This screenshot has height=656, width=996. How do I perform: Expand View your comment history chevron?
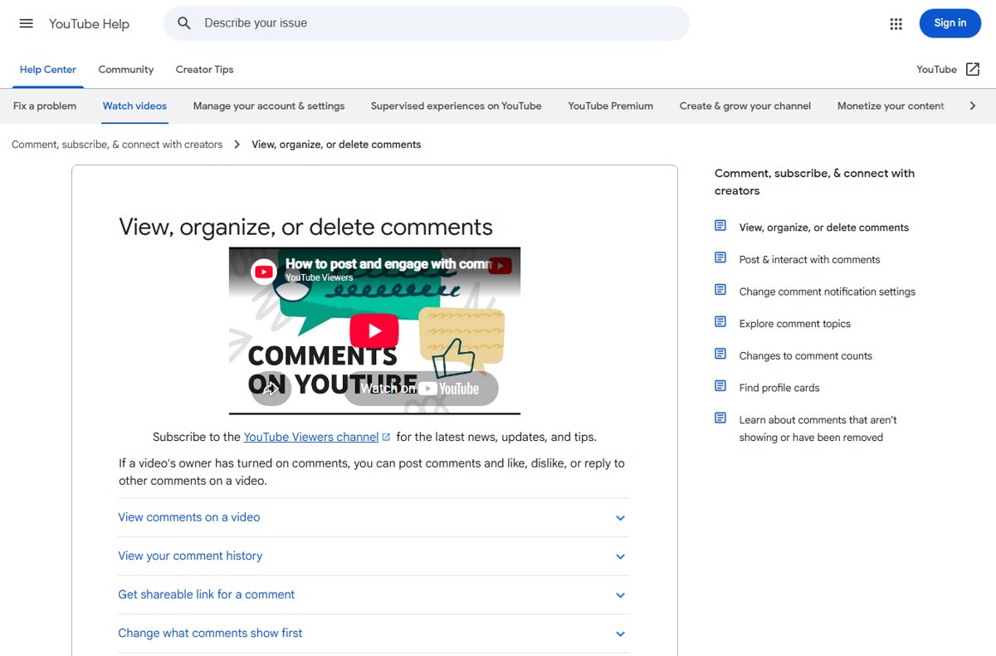tap(620, 557)
